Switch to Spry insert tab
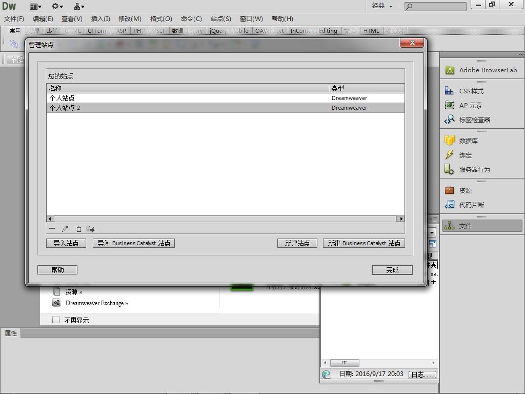 [196, 31]
